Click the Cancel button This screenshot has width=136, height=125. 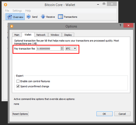point(122,114)
